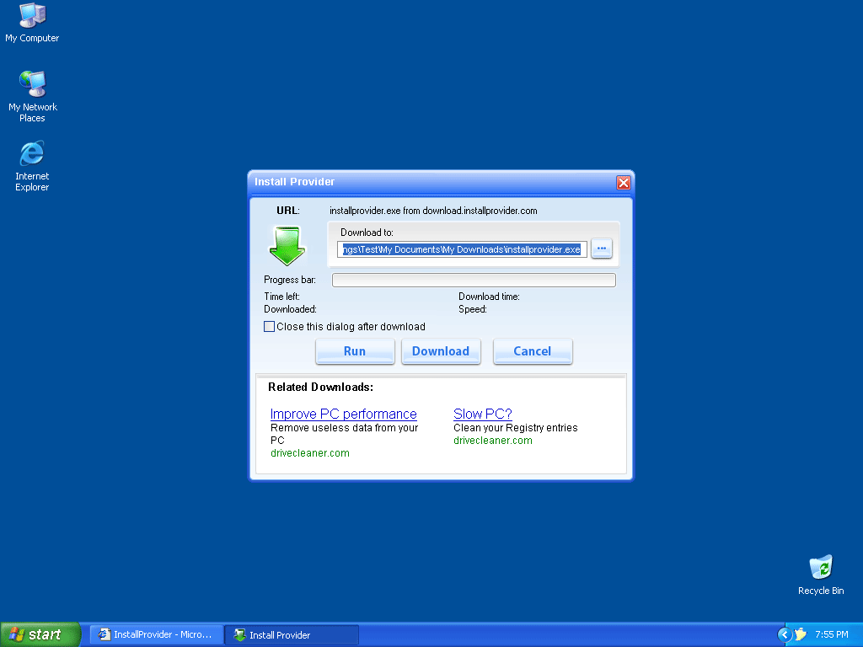Click the Internet Explorer desktop icon

(32, 154)
